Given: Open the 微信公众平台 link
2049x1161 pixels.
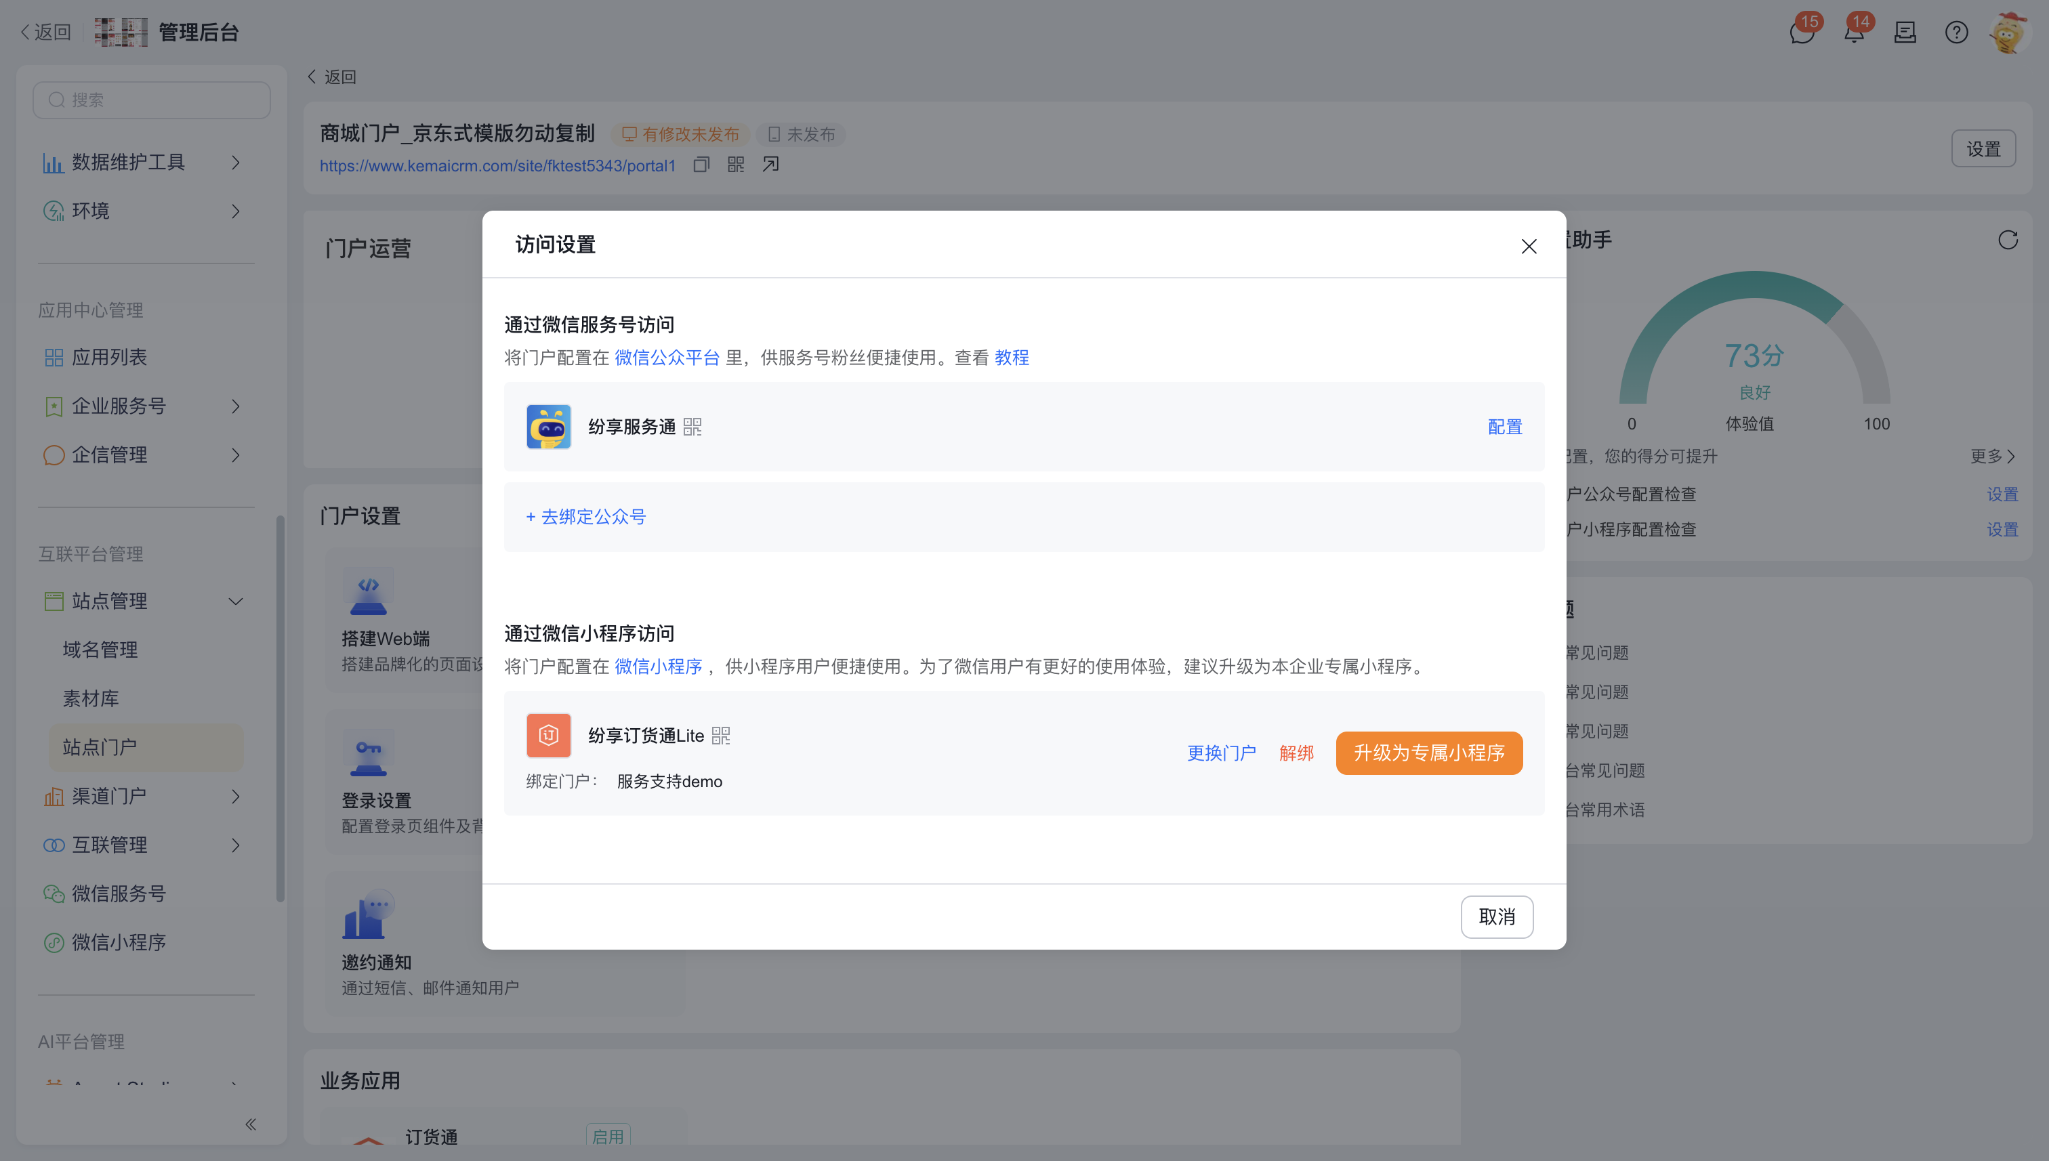Looking at the screenshot, I should [667, 357].
